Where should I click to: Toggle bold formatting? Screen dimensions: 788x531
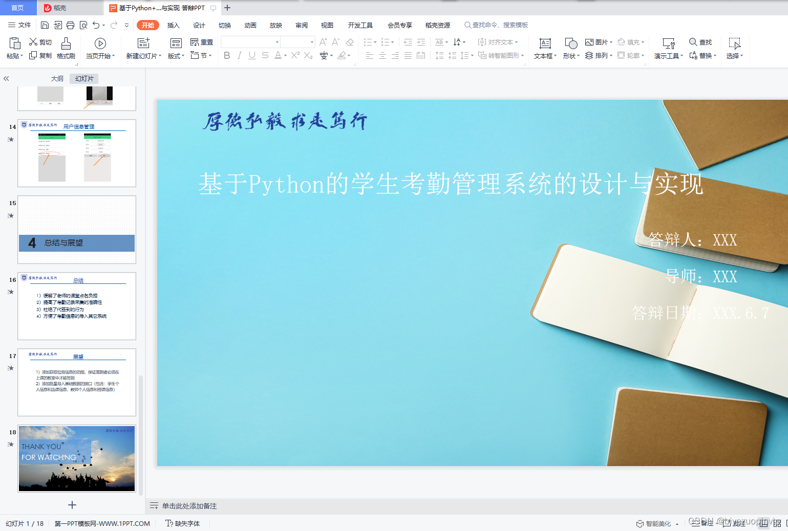click(227, 56)
